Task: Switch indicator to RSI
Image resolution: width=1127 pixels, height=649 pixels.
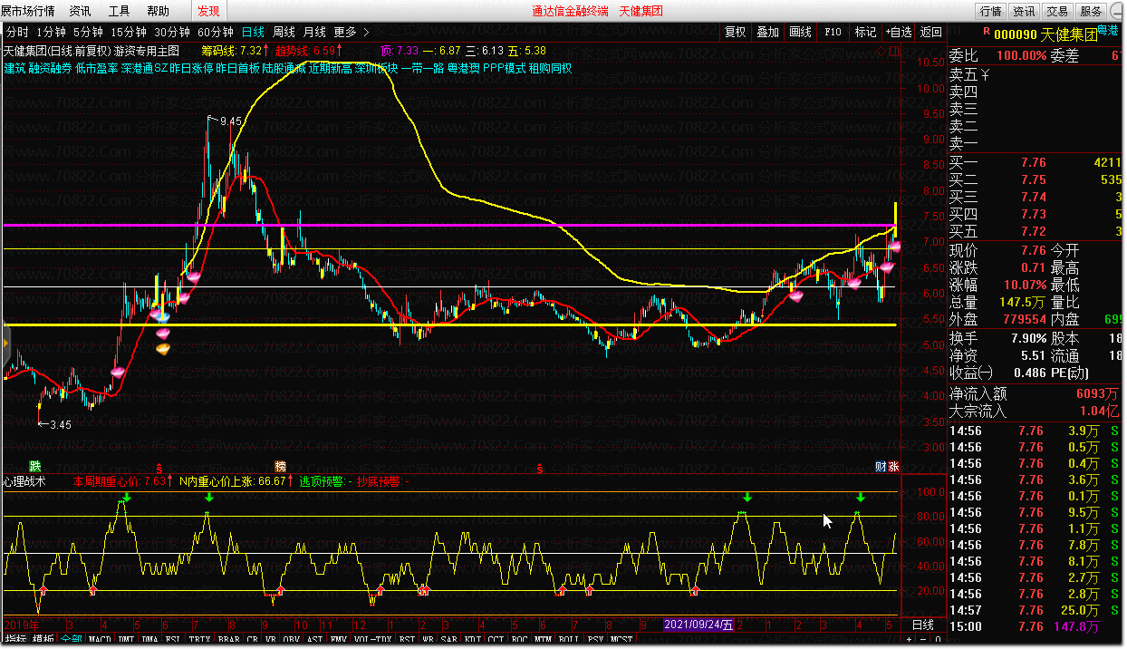Action: pos(407,640)
